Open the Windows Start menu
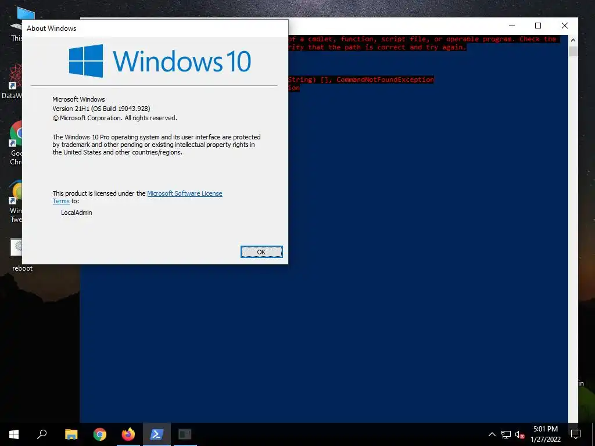The image size is (595, 446). (14, 434)
